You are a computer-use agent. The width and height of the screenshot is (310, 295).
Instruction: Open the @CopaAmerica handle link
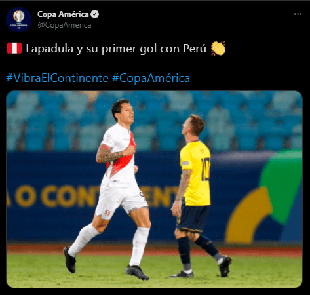pyautogui.click(x=64, y=25)
